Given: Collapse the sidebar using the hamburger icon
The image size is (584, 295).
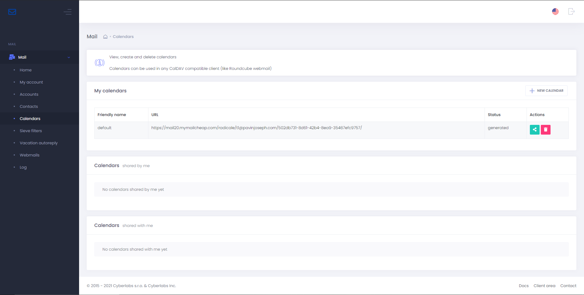Looking at the screenshot, I should pos(68,12).
